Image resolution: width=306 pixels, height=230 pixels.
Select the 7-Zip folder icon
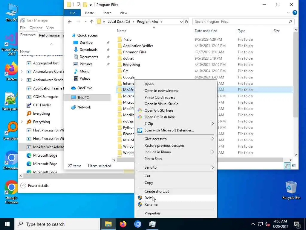click(120, 40)
